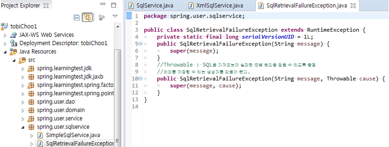Viewport: 389px width, 147px height.
Task: Expand the spring.user.domain package
Action: [23, 111]
